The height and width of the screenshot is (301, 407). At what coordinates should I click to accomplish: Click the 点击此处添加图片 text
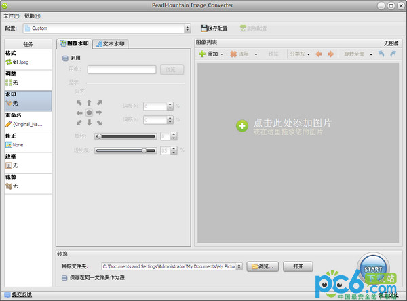tap(292, 123)
